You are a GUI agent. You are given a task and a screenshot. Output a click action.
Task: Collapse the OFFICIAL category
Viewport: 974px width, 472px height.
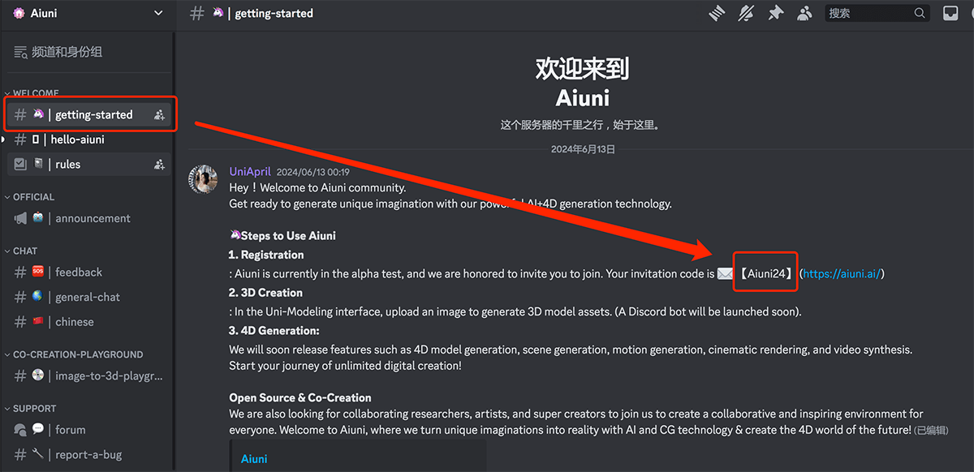tap(33, 197)
